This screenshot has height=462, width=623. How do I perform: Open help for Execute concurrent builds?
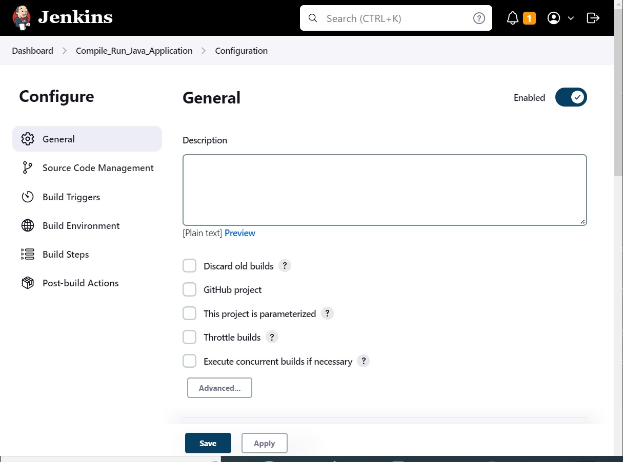coord(363,361)
